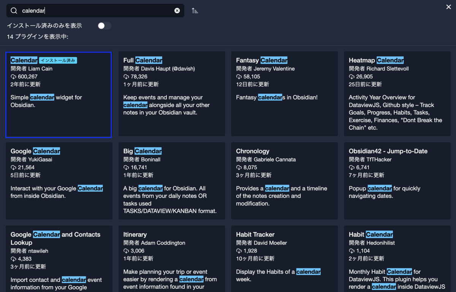Viewport: 456px width, 292px height.
Task: Click '7ヶ月前に更新' on Jump-to-Date card
Action: [x=366, y=175]
